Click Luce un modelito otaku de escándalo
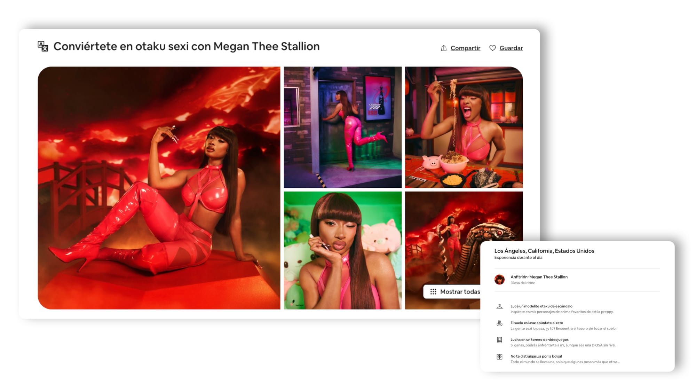Screen dimensions: 696x390 click(x=541, y=306)
